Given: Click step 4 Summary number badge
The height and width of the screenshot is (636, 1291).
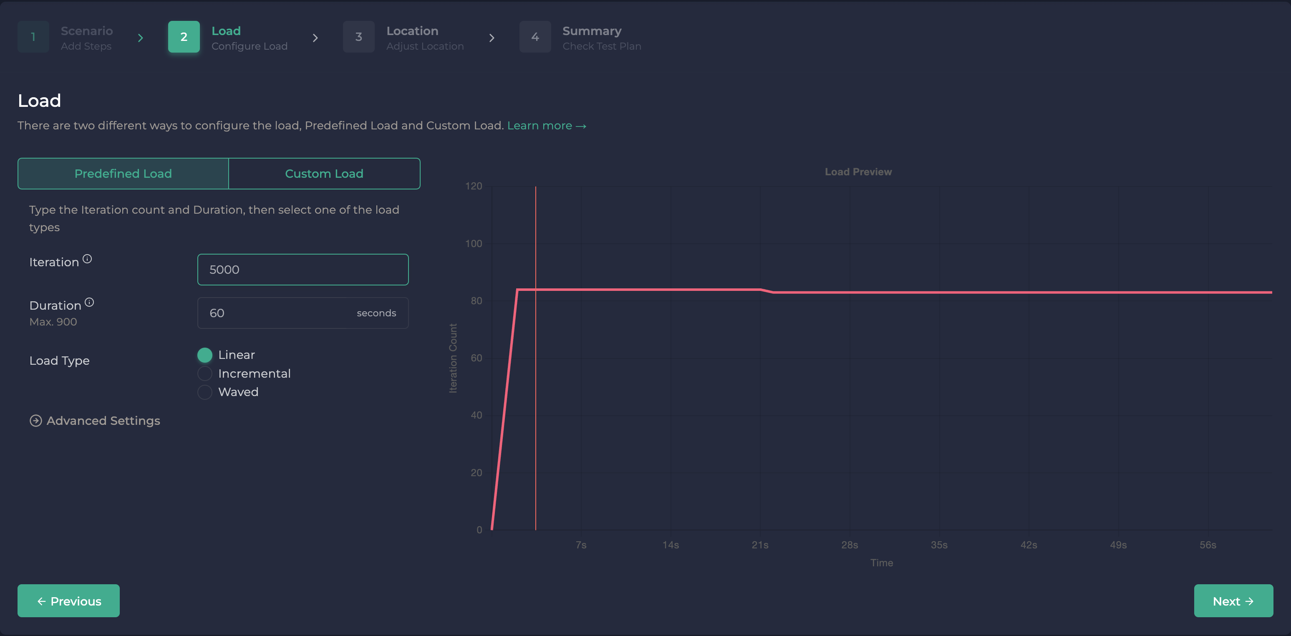Looking at the screenshot, I should (535, 37).
